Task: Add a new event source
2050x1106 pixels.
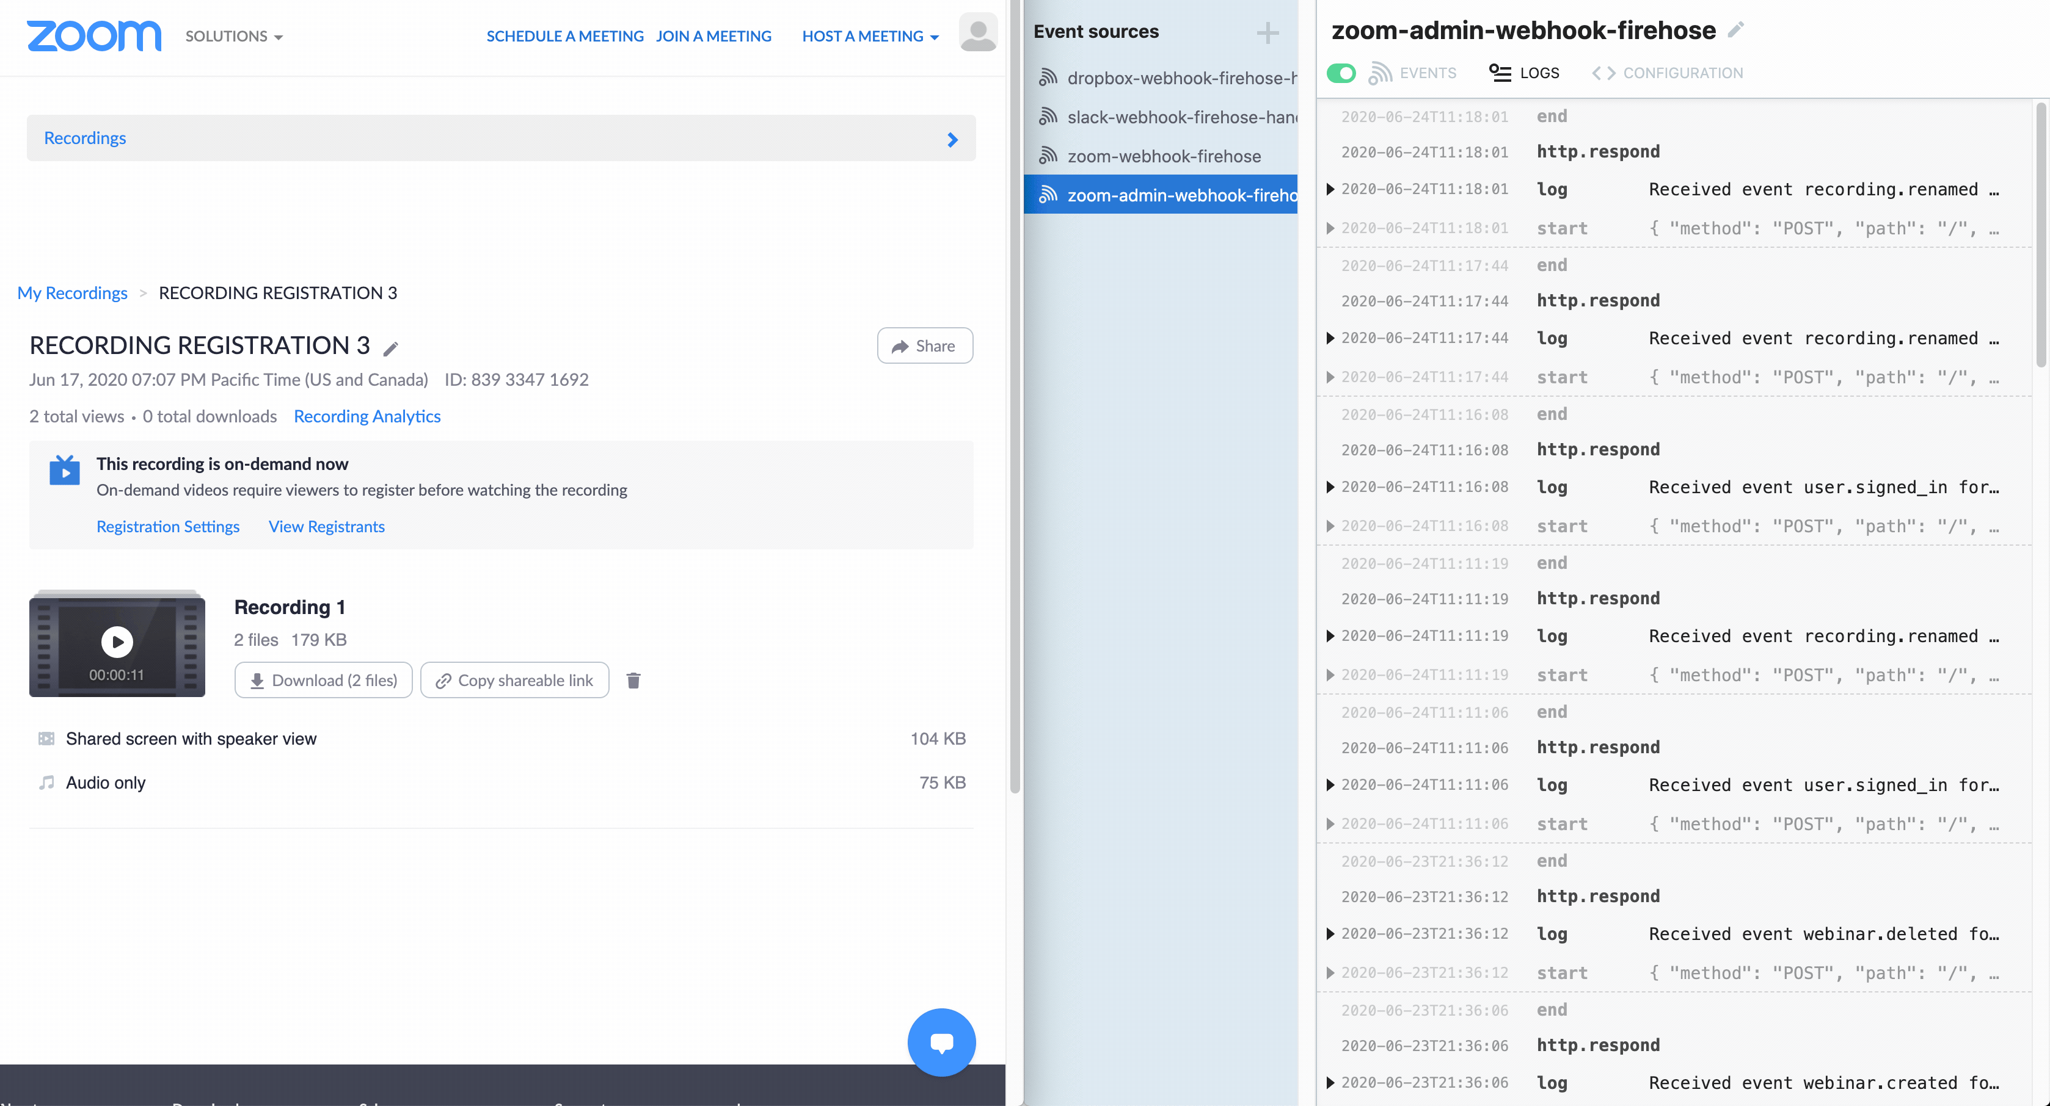Action: (x=1268, y=32)
